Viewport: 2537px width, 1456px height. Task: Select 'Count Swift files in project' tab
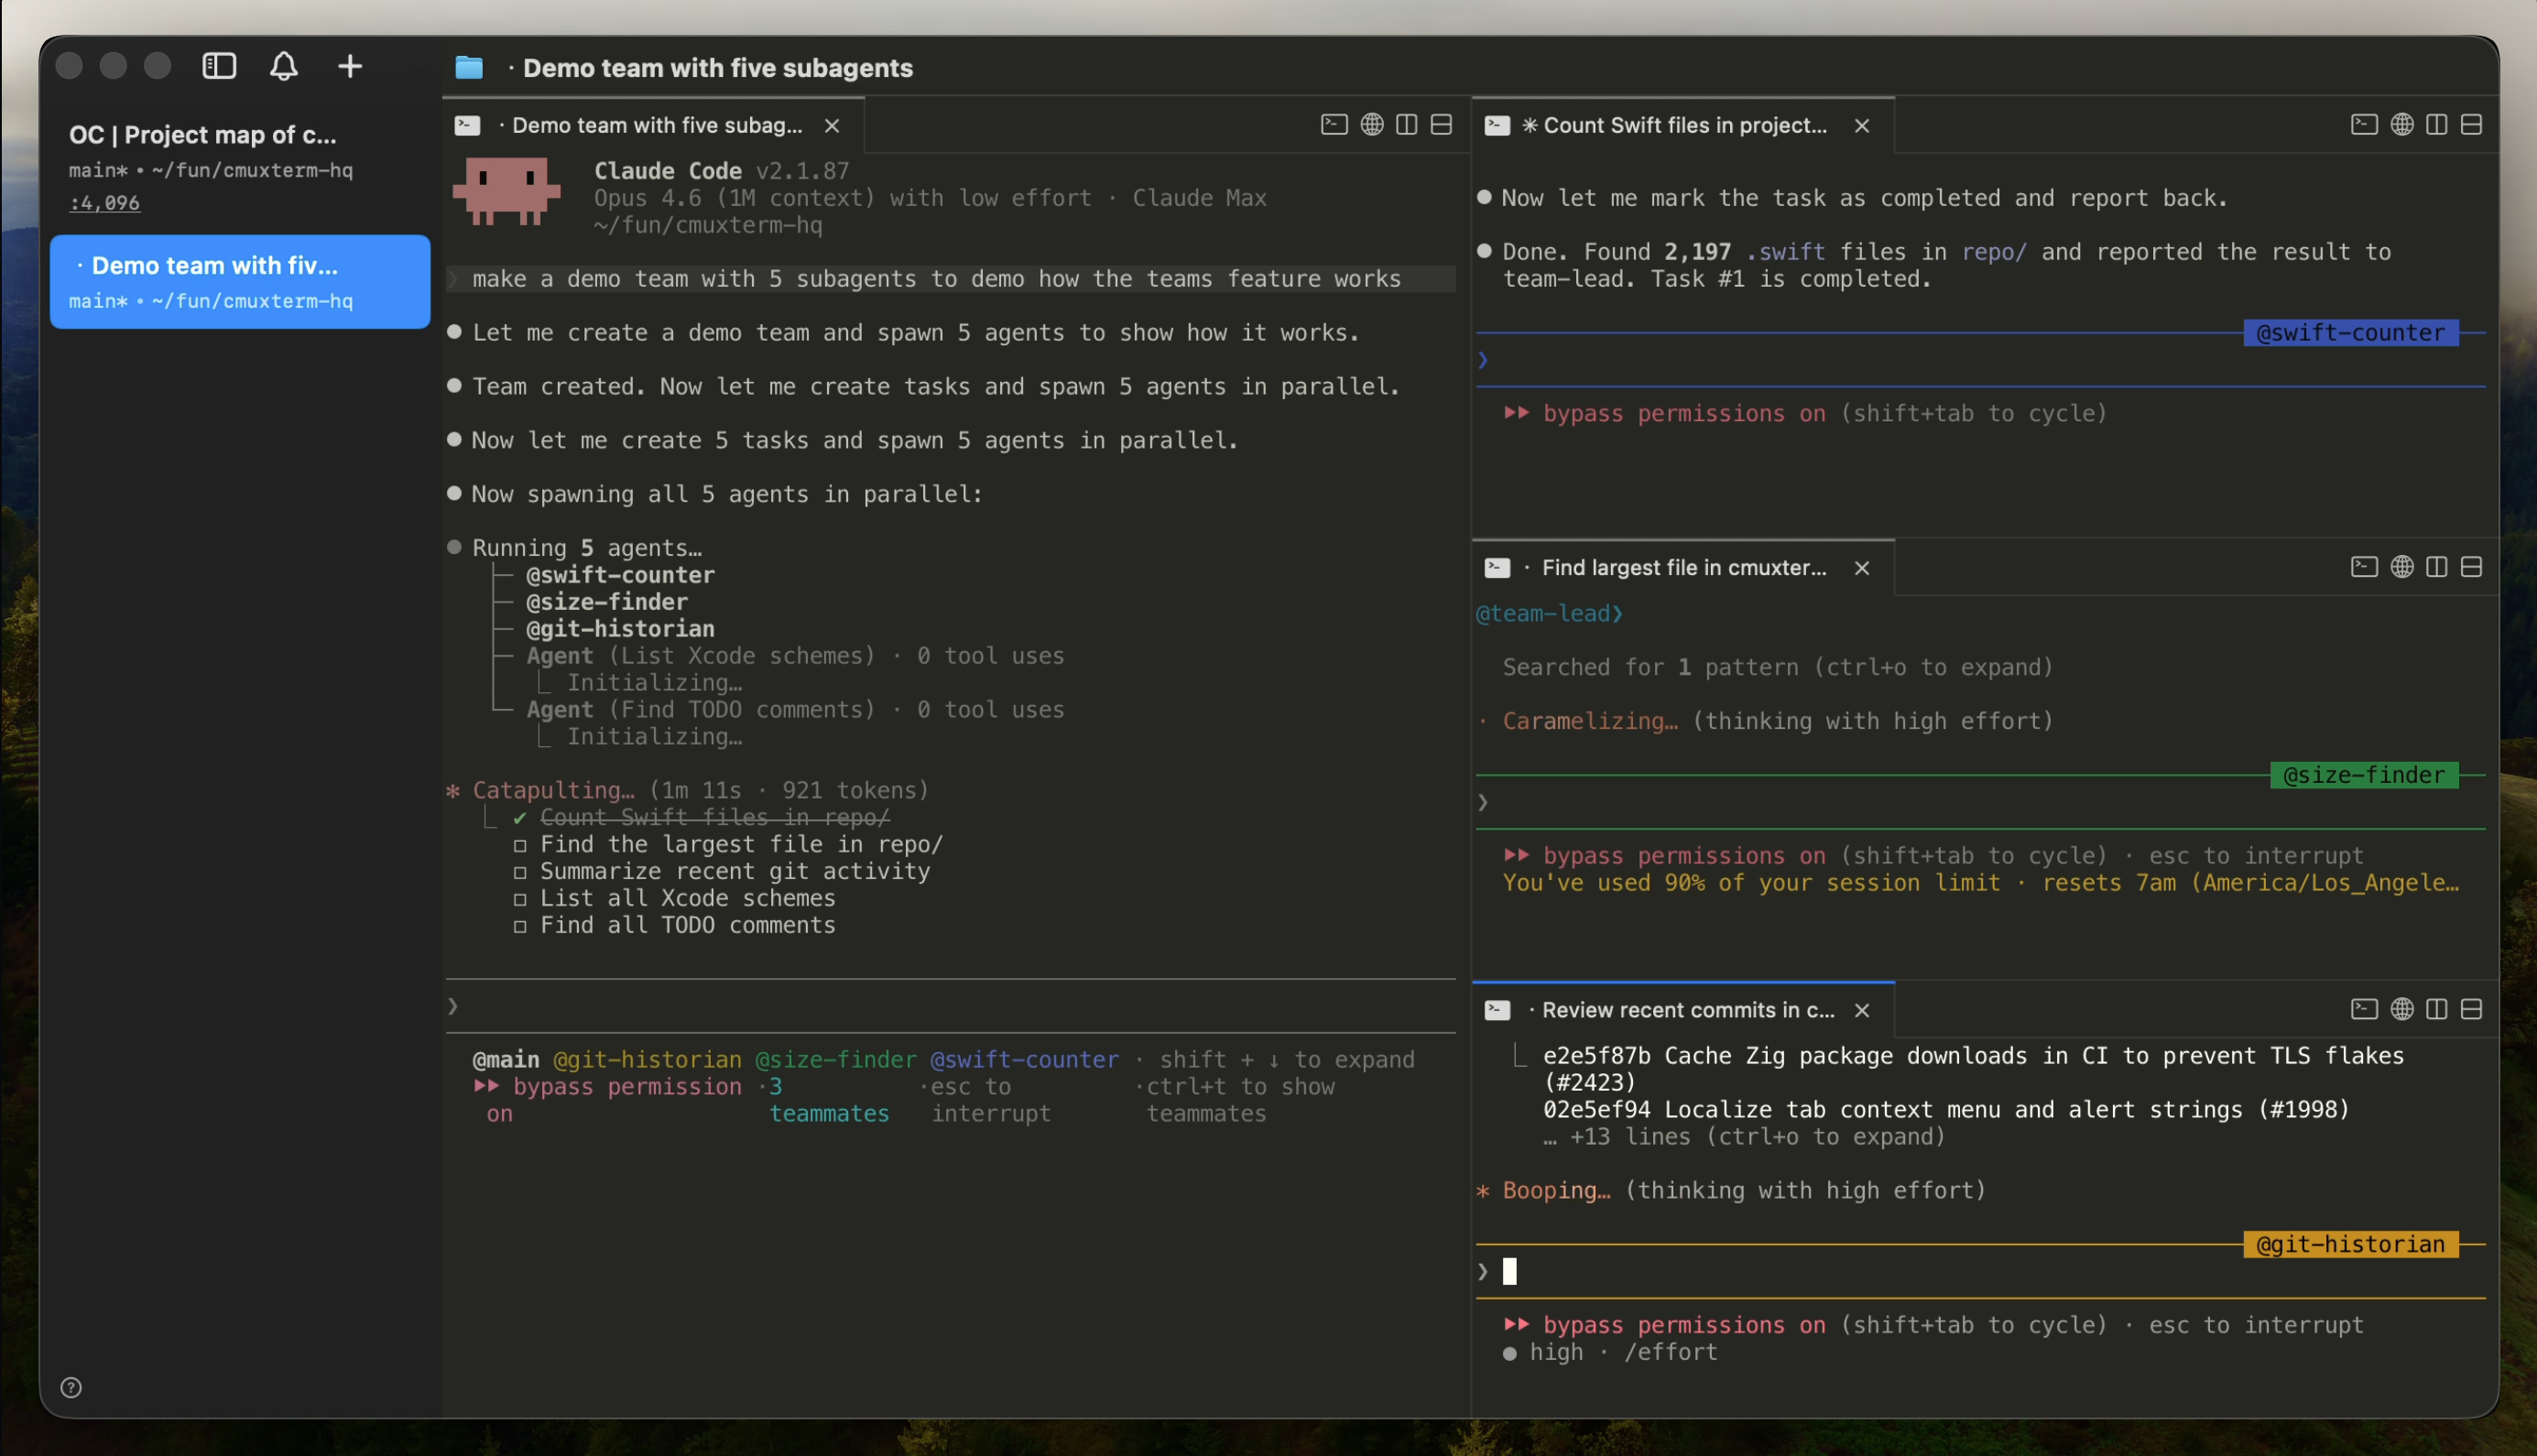point(1684,125)
